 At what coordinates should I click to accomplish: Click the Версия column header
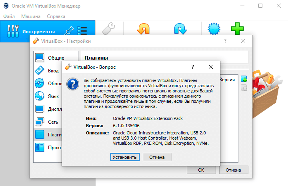(x=227, y=80)
